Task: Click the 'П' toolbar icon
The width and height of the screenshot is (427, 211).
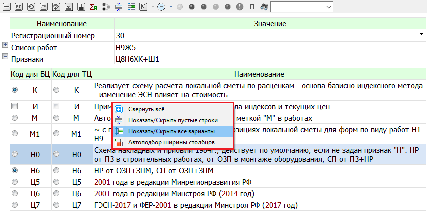Action: pyautogui.click(x=252, y=7)
